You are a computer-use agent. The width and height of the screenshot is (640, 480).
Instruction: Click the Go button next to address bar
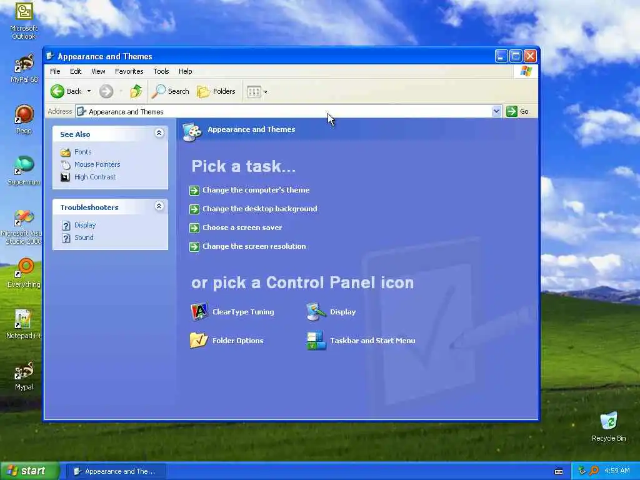[517, 111]
